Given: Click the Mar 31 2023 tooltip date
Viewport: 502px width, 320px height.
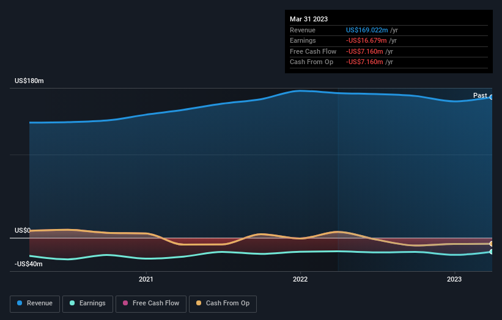Looking at the screenshot, I should point(309,19).
